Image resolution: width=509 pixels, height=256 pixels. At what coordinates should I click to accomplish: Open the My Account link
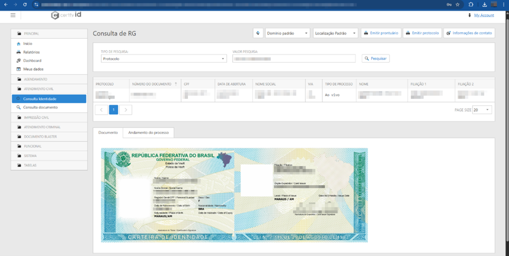pos(484,15)
